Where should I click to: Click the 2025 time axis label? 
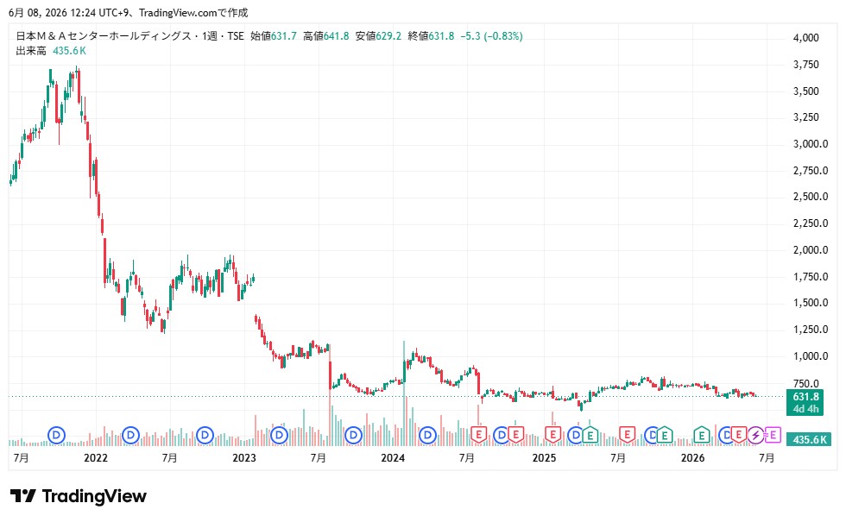point(544,458)
